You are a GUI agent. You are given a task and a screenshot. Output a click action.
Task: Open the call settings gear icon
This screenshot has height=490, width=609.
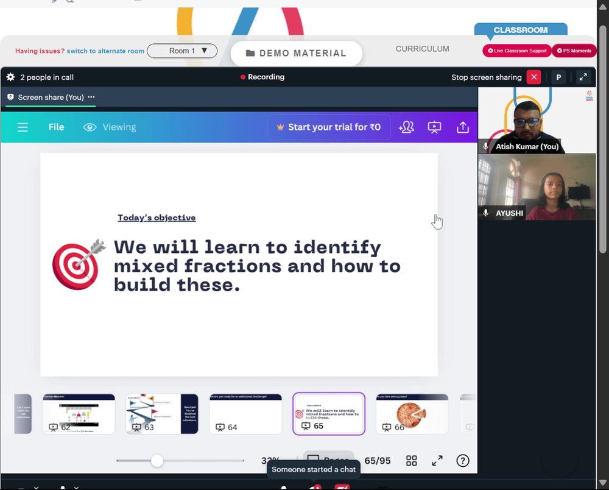pyautogui.click(x=10, y=77)
